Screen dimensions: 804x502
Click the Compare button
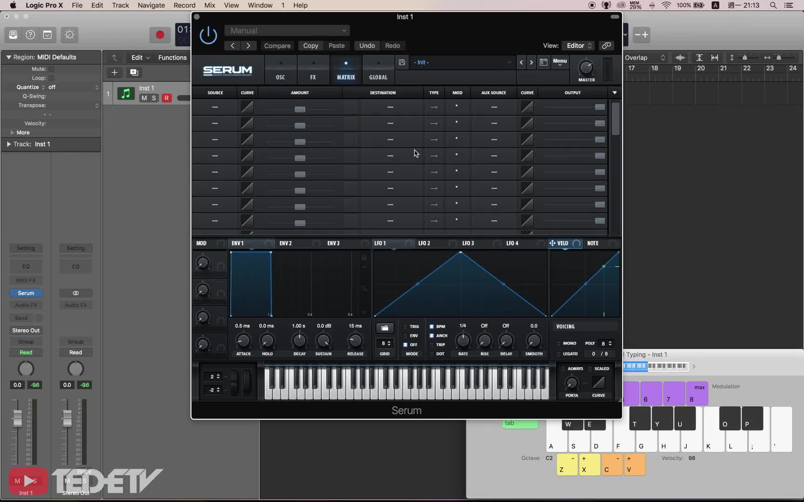(x=277, y=46)
